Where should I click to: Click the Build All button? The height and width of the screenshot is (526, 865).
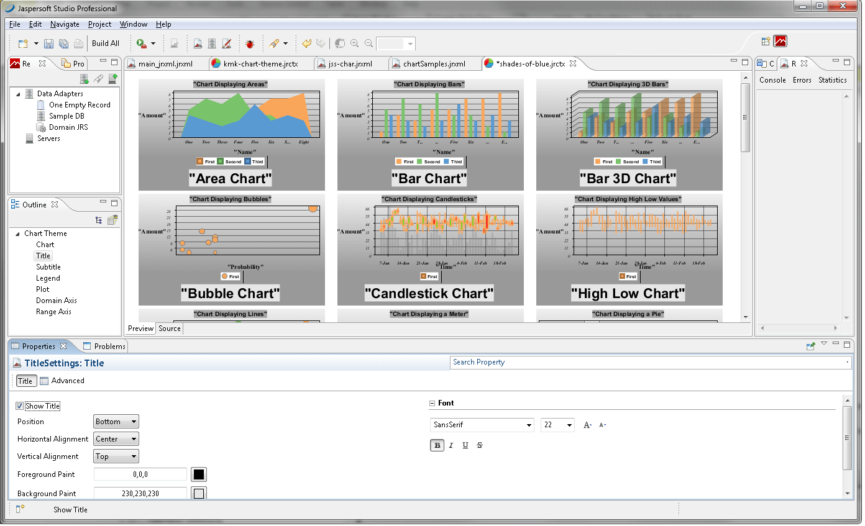(106, 43)
